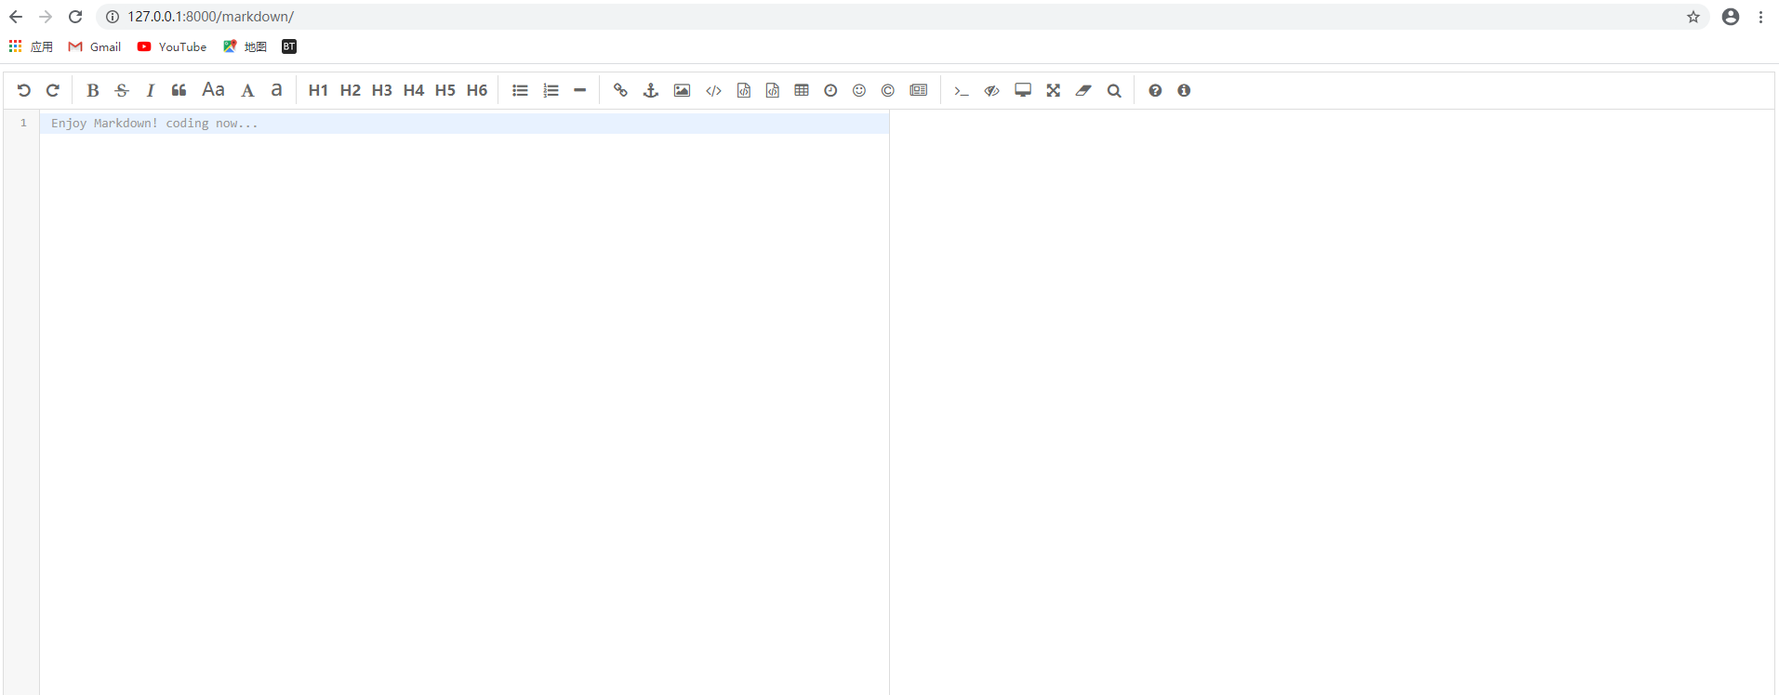Capitalize first letter of words (Aa)
This screenshot has width=1779, height=695.
(x=213, y=90)
